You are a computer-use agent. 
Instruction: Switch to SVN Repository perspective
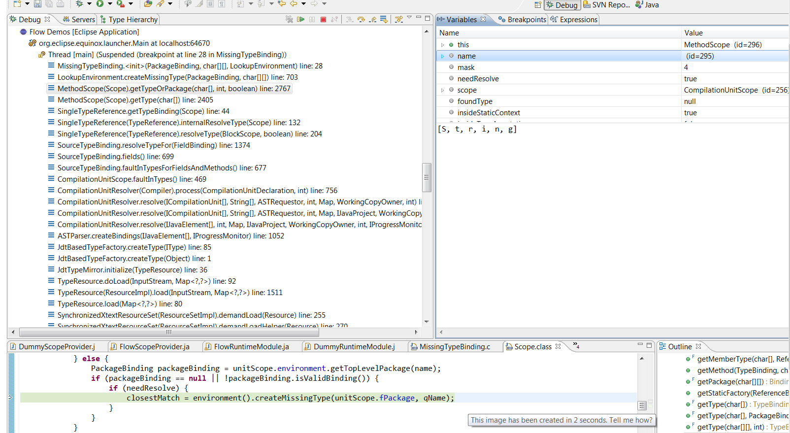coord(606,5)
